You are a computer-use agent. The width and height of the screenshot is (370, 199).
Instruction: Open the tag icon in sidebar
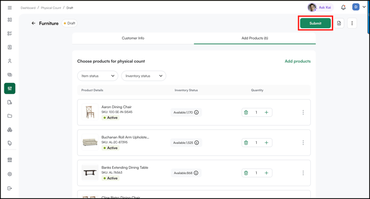point(10,143)
